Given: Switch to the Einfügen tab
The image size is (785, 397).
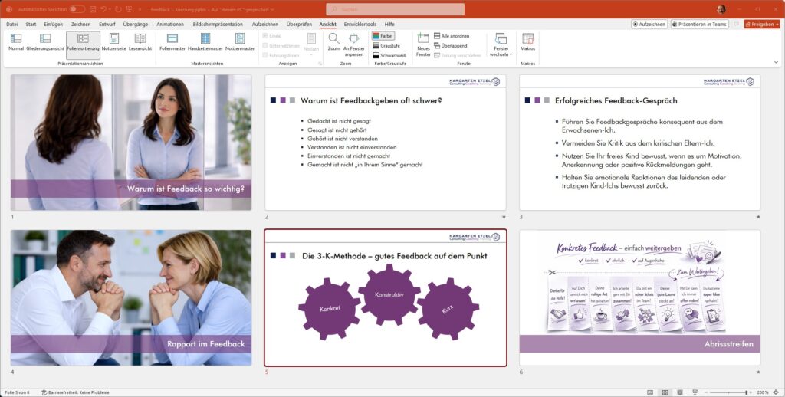Looking at the screenshot, I should click(53, 24).
